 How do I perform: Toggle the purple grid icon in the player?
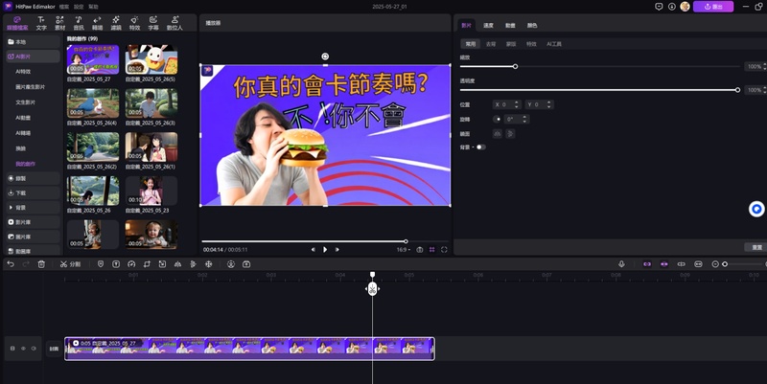coord(432,250)
